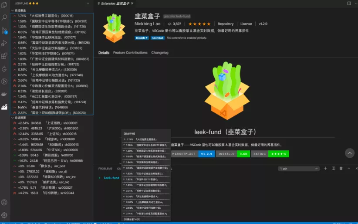Open the Disable button dropdown arrow
Image resolution: width=358 pixels, height=224 pixels.
click(x=147, y=38)
